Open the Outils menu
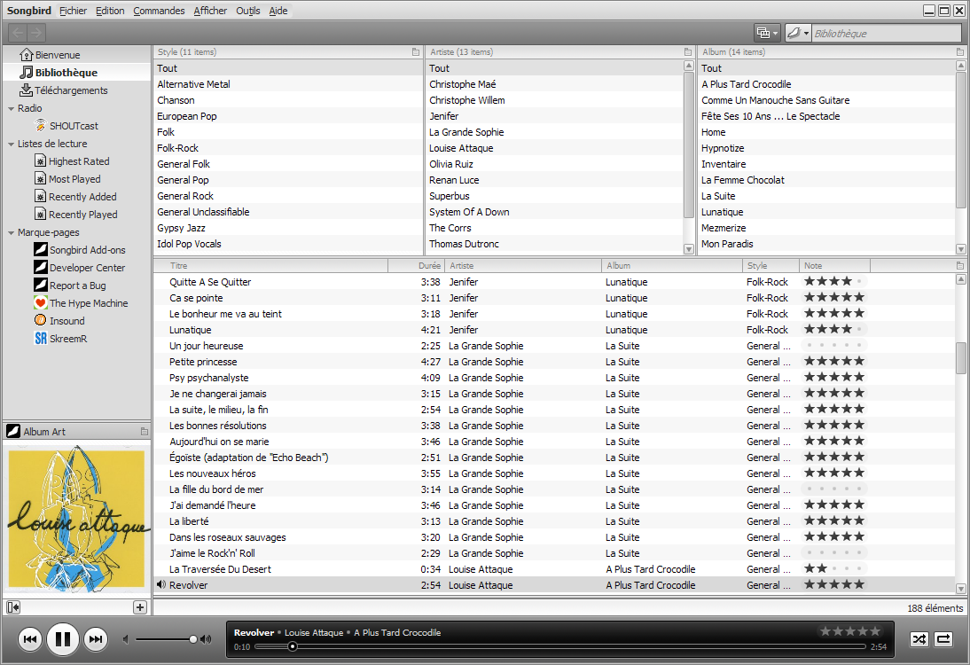This screenshot has width=970, height=665. tap(248, 11)
